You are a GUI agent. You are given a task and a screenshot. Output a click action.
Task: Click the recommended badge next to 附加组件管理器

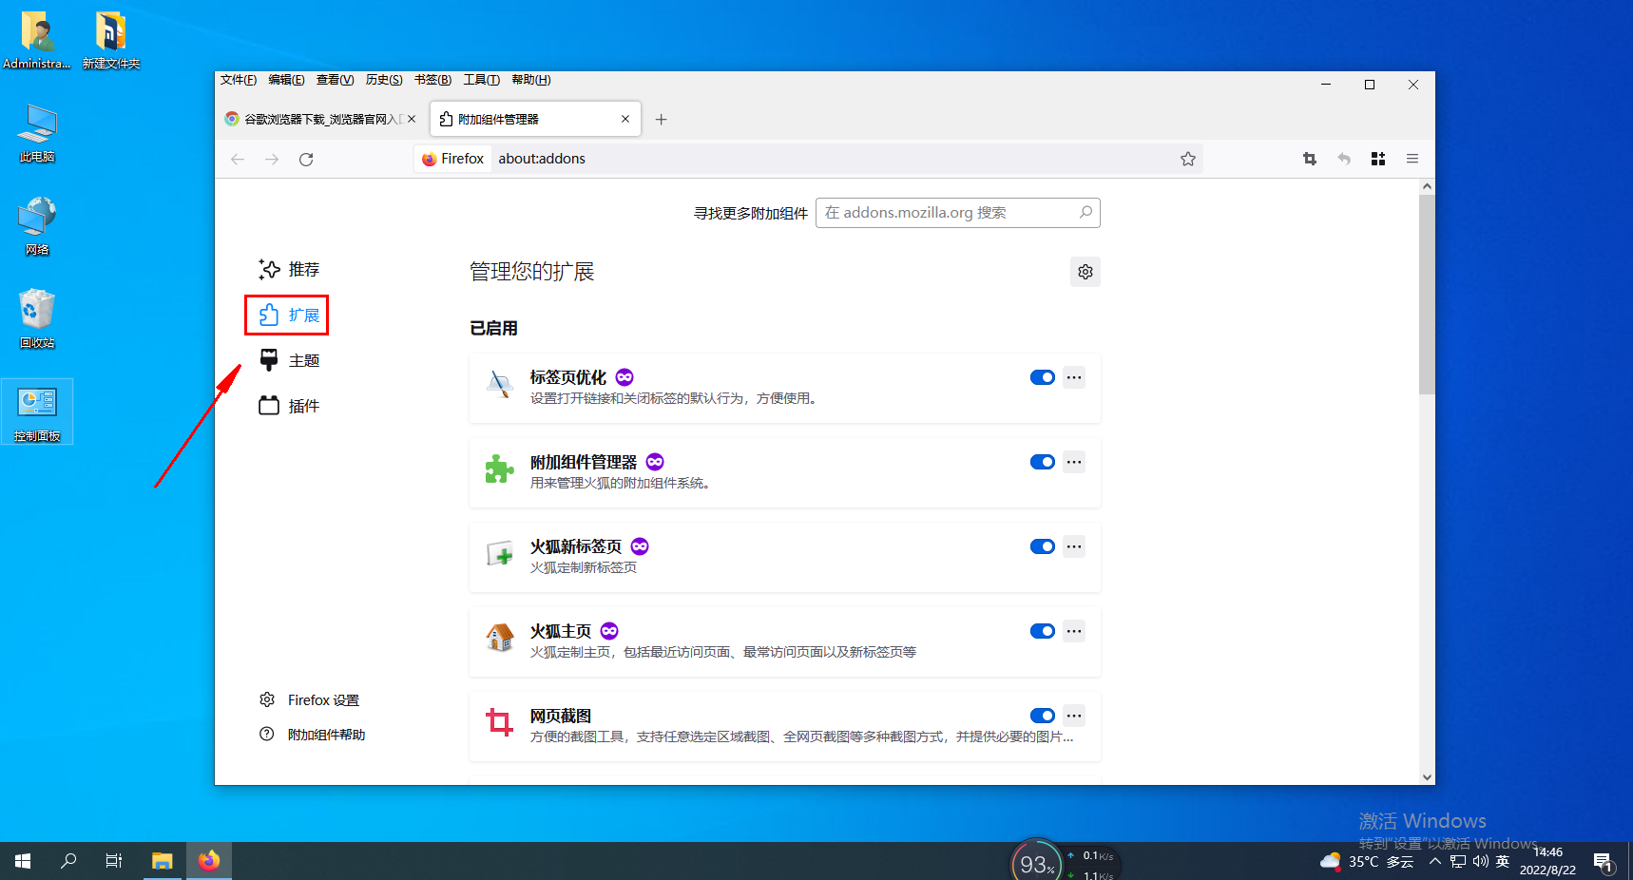(x=655, y=462)
